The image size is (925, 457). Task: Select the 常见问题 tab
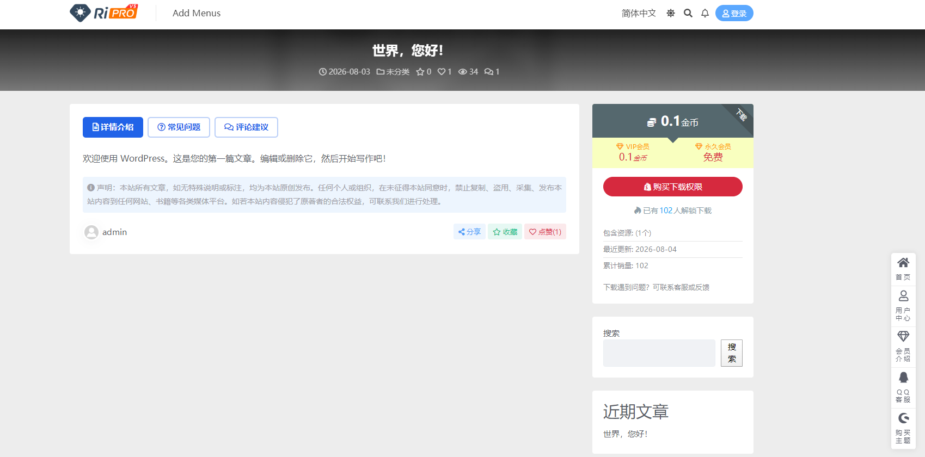179,127
